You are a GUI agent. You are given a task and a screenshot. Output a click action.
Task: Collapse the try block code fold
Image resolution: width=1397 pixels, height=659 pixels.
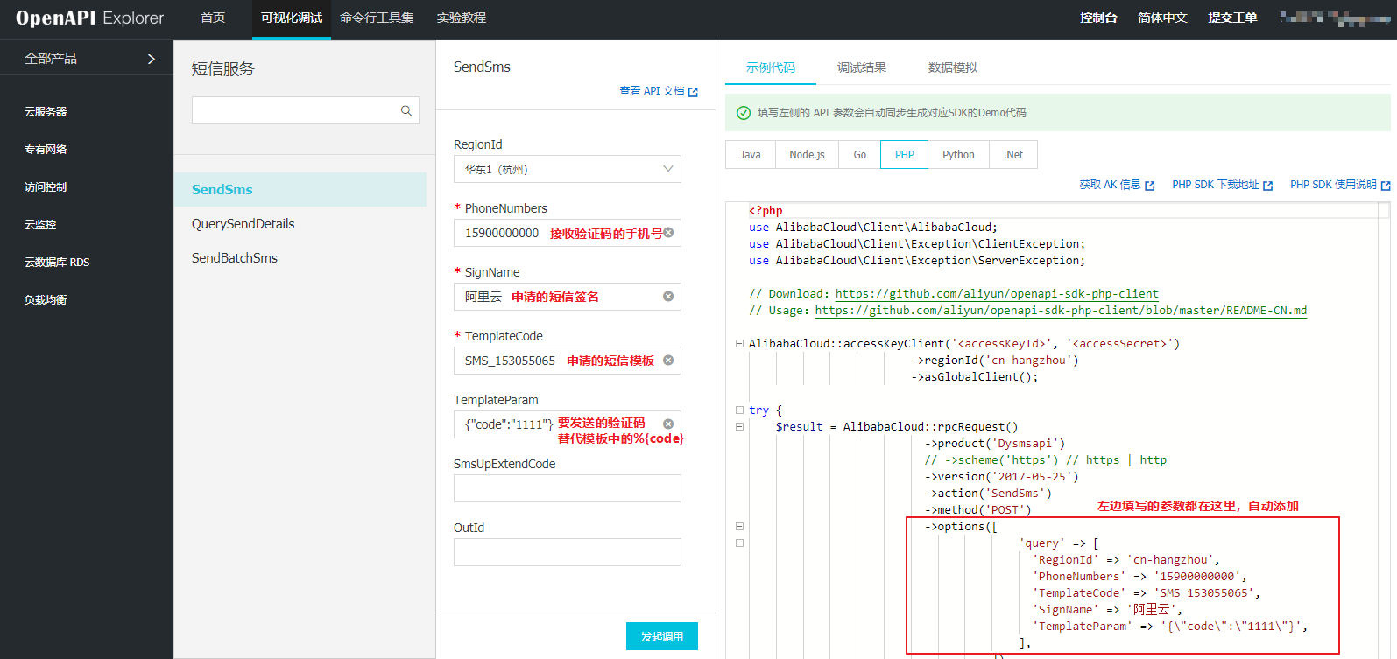[x=739, y=410]
